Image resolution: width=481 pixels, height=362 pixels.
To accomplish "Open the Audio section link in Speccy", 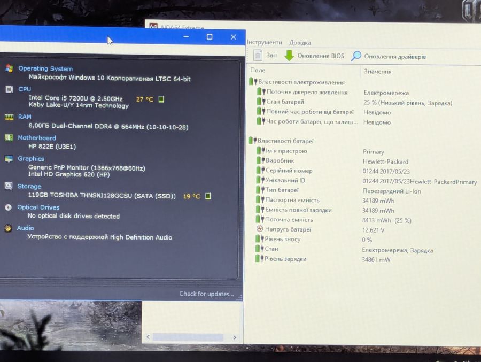I will click(x=25, y=228).
